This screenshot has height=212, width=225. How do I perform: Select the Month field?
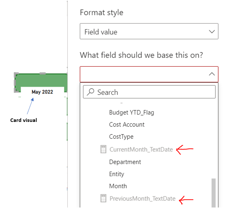(118, 186)
